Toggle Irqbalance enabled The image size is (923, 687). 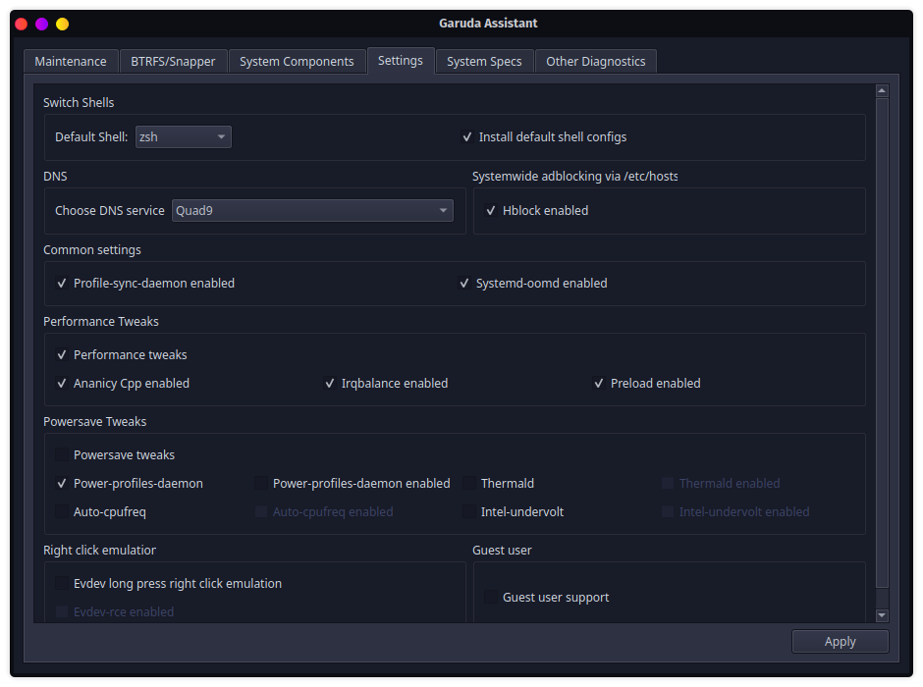coord(330,383)
